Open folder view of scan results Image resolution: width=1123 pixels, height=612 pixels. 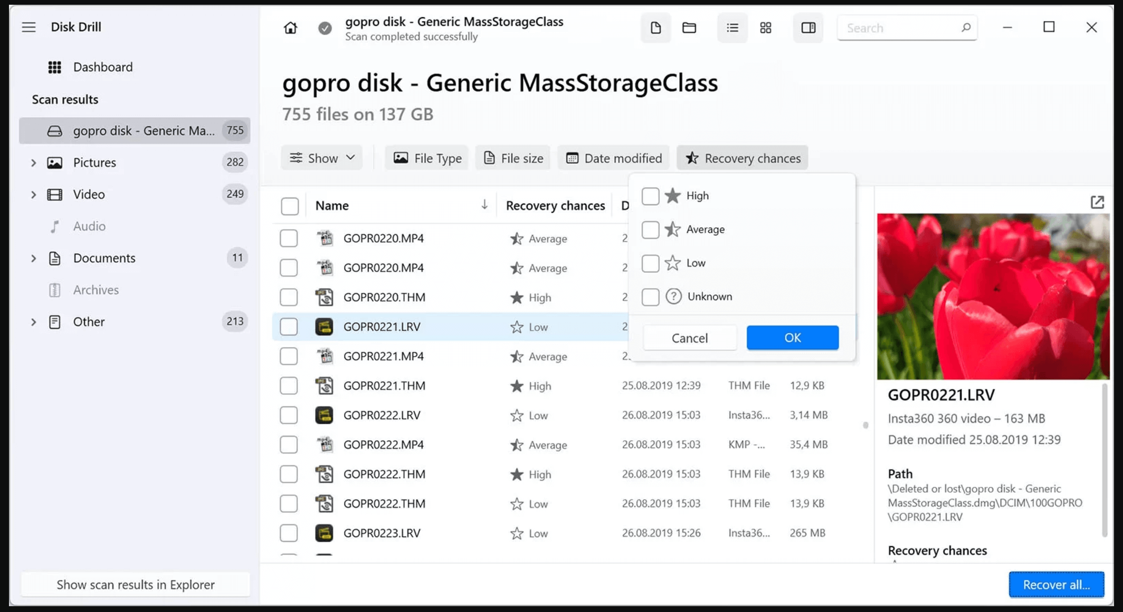click(689, 27)
